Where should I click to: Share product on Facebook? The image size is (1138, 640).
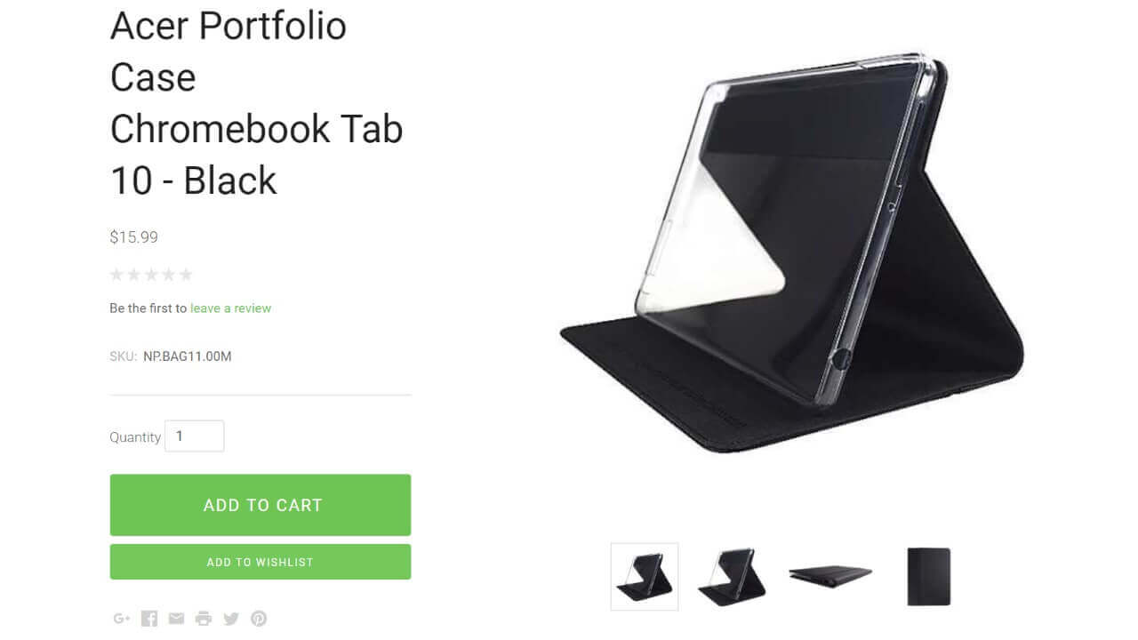pos(149,619)
